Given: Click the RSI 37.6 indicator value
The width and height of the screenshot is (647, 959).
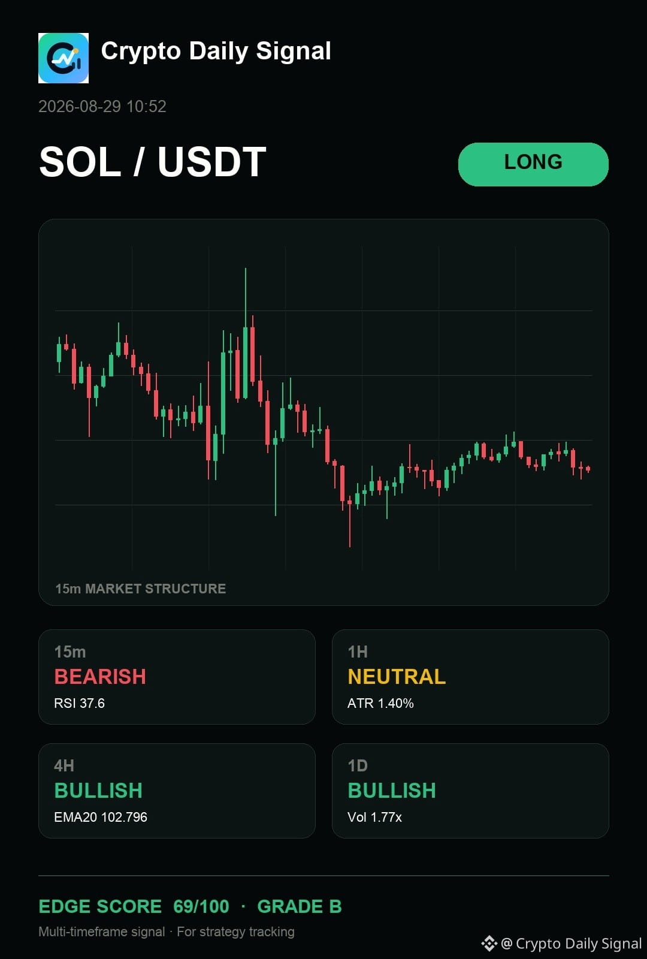Looking at the screenshot, I should 79,703.
